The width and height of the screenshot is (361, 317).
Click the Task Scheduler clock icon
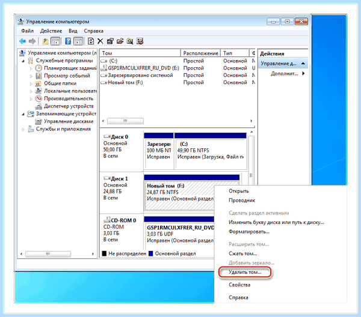pyautogui.click(x=39, y=68)
